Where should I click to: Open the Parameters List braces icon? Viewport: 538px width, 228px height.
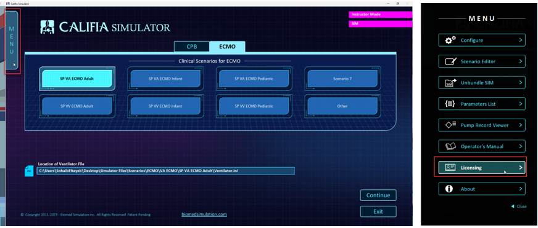pyautogui.click(x=450, y=104)
